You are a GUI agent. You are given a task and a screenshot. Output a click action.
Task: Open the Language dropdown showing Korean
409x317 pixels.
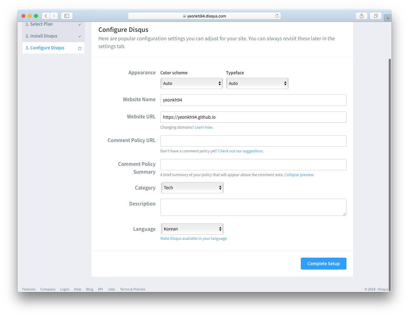[x=192, y=229]
